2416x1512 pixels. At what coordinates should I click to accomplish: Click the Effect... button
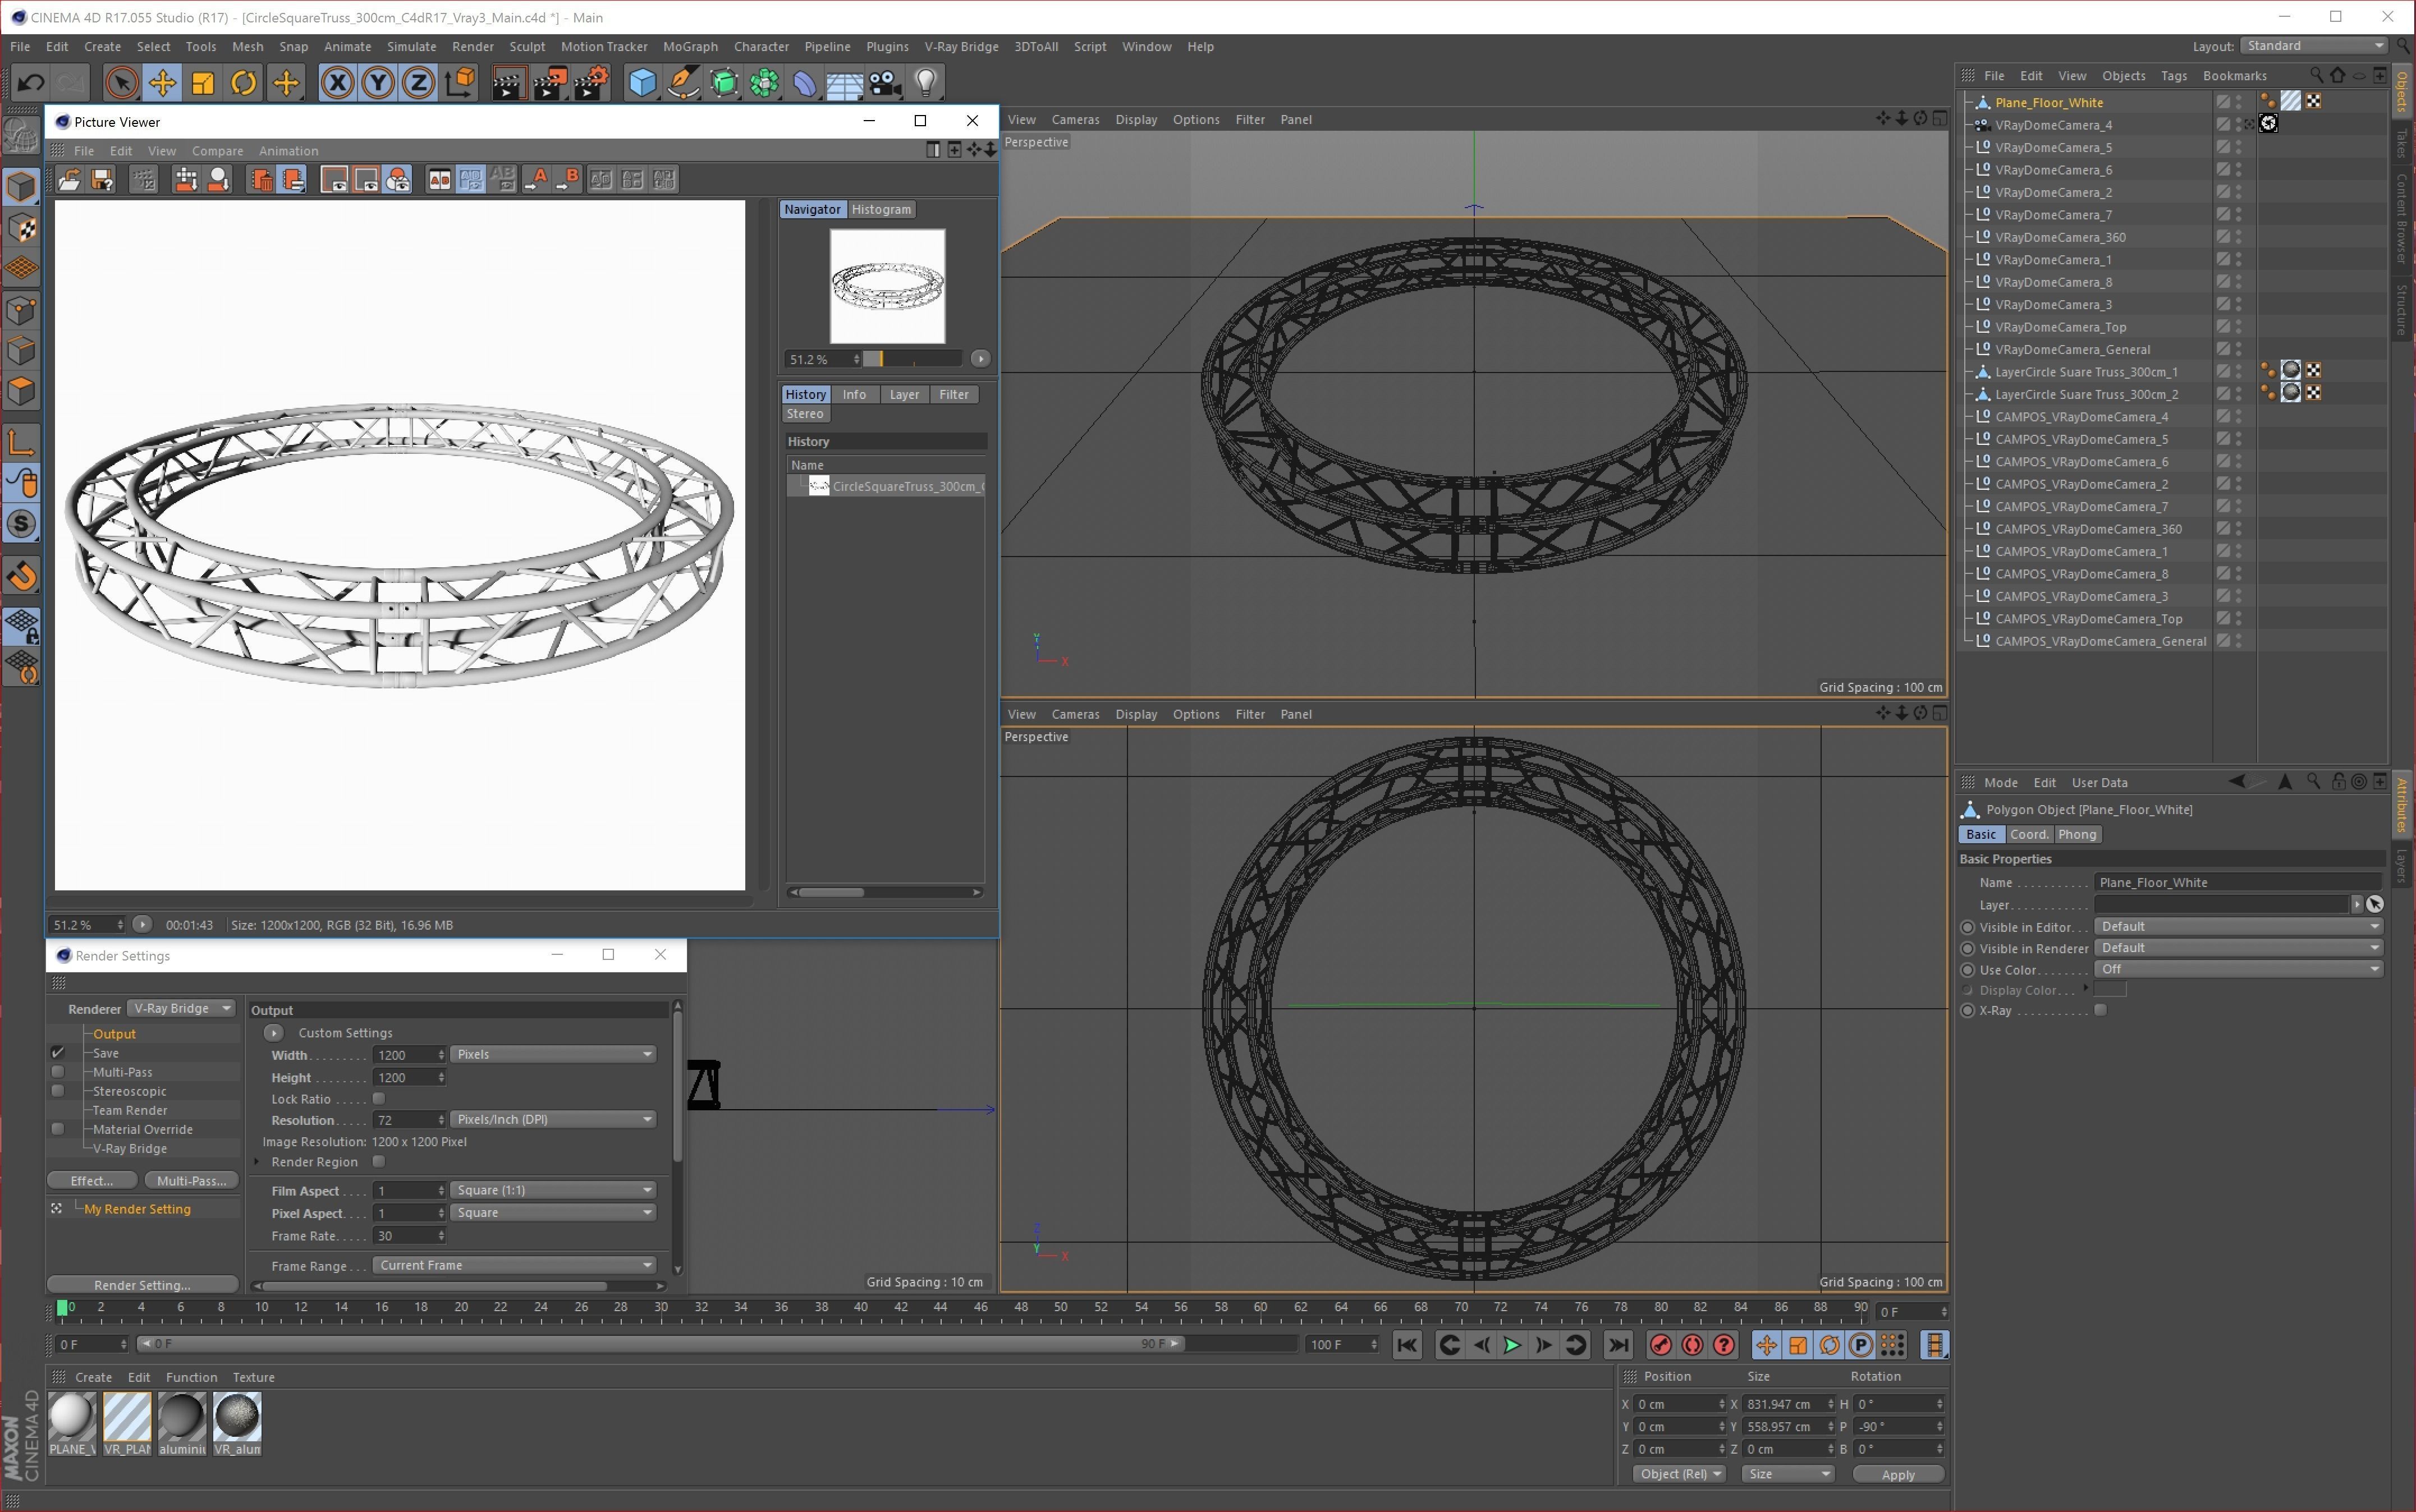pyautogui.click(x=92, y=1180)
